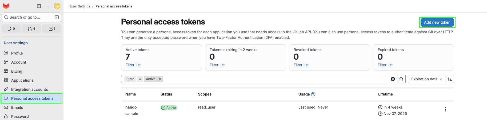The height and width of the screenshot is (120, 487).
Task: Remove the Active state filter token
Action: [x=160, y=79]
